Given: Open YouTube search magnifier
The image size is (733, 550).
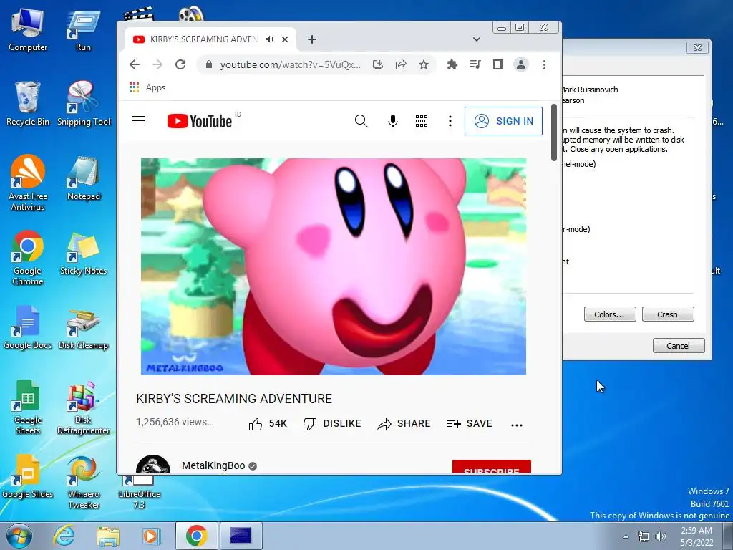Looking at the screenshot, I should click(x=361, y=121).
